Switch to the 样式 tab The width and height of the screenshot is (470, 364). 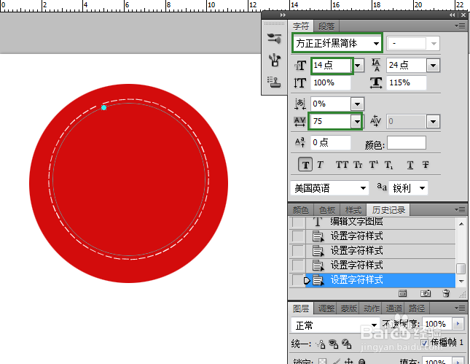(353, 210)
